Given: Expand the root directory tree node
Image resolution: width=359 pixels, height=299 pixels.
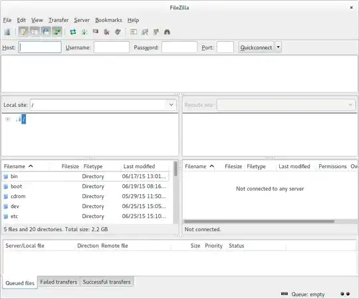Looking at the screenshot, I should coord(8,119).
